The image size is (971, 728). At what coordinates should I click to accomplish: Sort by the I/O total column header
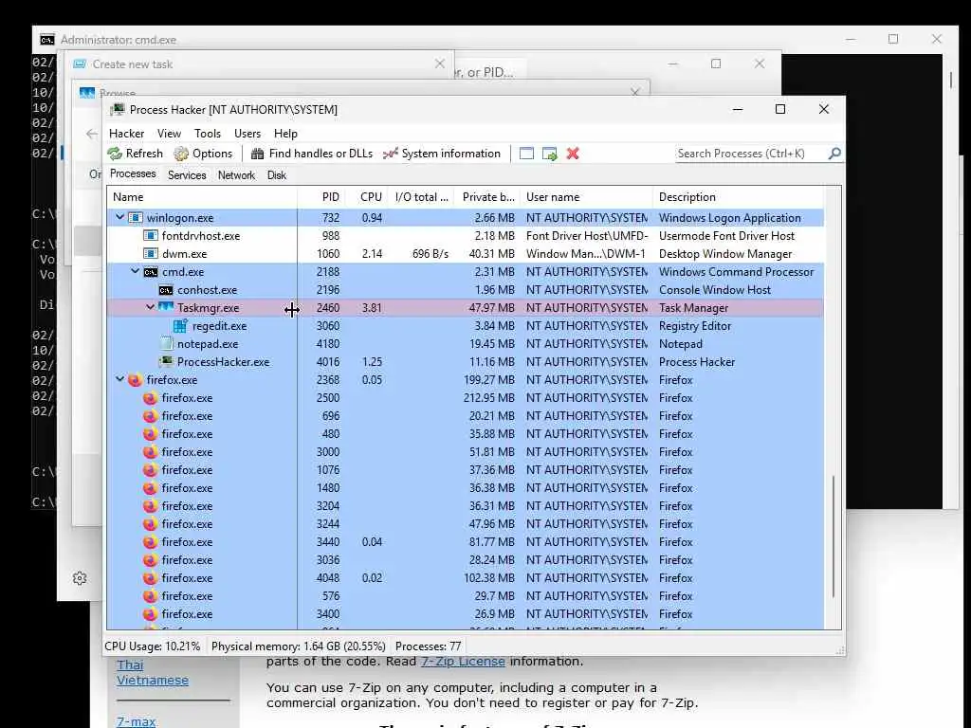coord(422,197)
